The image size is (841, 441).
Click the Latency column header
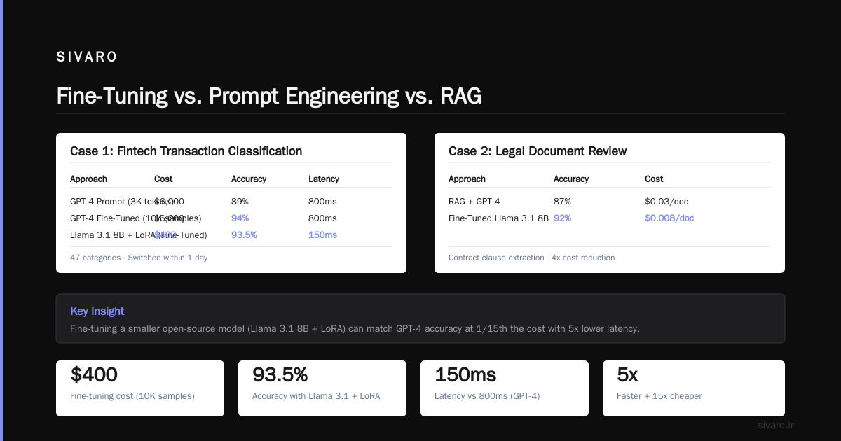[324, 179]
